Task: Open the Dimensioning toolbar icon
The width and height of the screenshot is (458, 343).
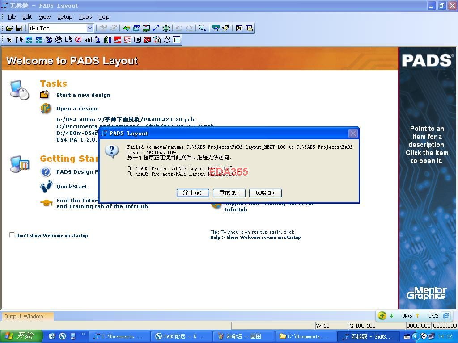Action: pos(146,28)
